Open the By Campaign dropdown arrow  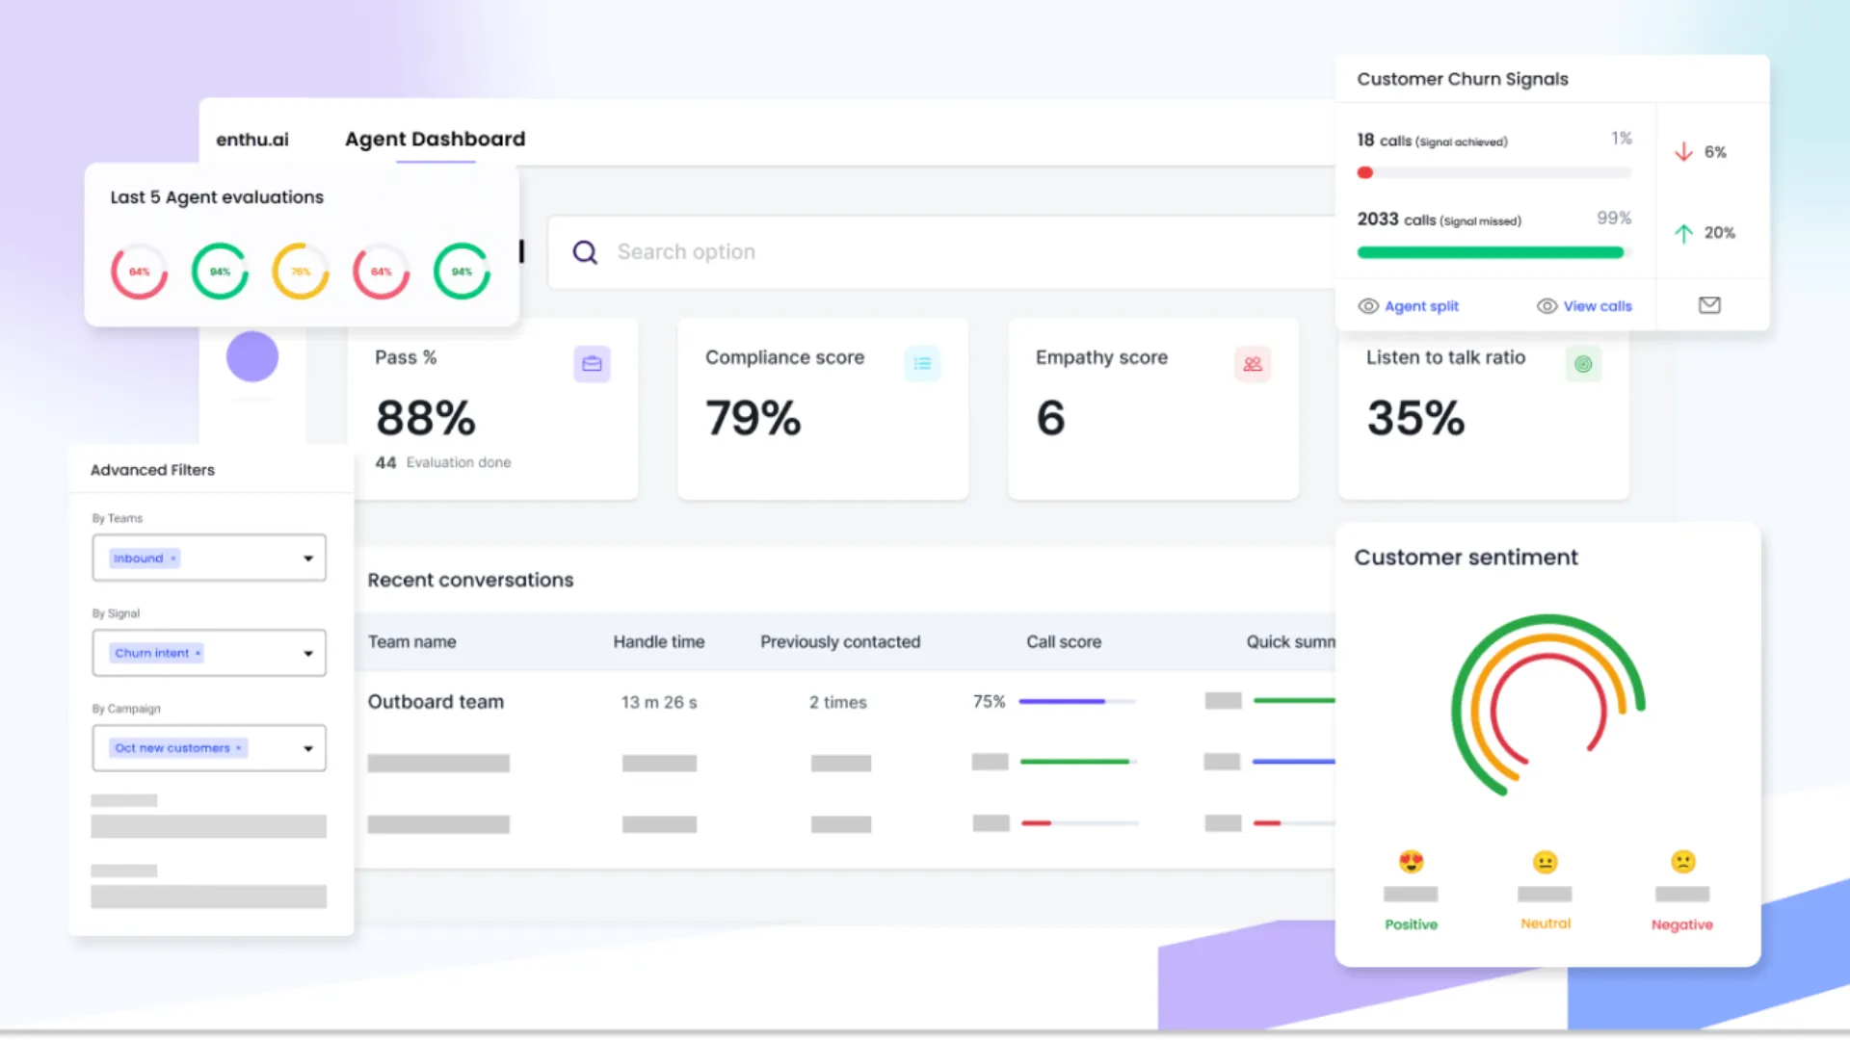(x=308, y=748)
